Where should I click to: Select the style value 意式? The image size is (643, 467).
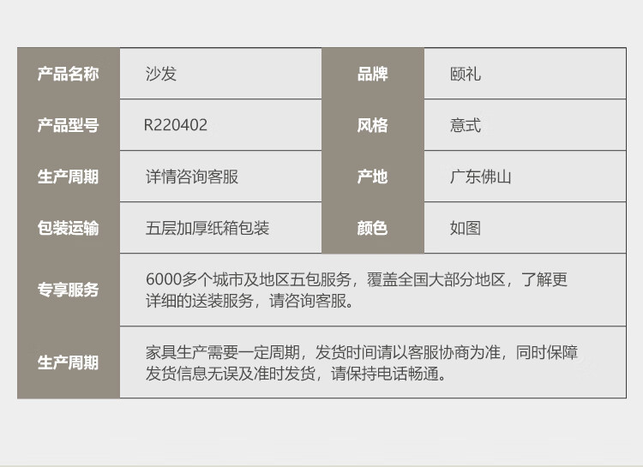click(x=466, y=126)
